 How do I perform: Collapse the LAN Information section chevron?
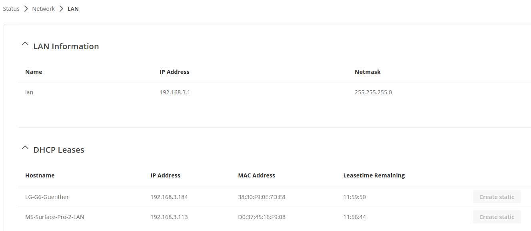pyautogui.click(x=25, y=44)
